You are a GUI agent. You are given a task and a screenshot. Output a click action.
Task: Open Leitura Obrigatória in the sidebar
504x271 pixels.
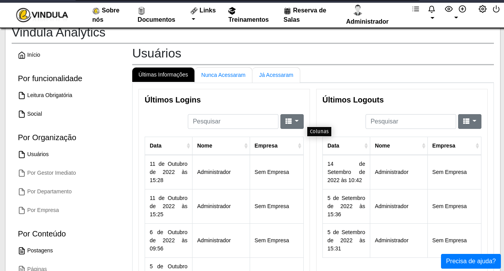[49, 96]
